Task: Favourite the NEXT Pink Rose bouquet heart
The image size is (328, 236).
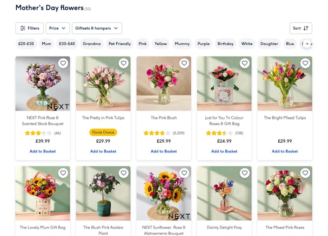Action: [63, 64]
